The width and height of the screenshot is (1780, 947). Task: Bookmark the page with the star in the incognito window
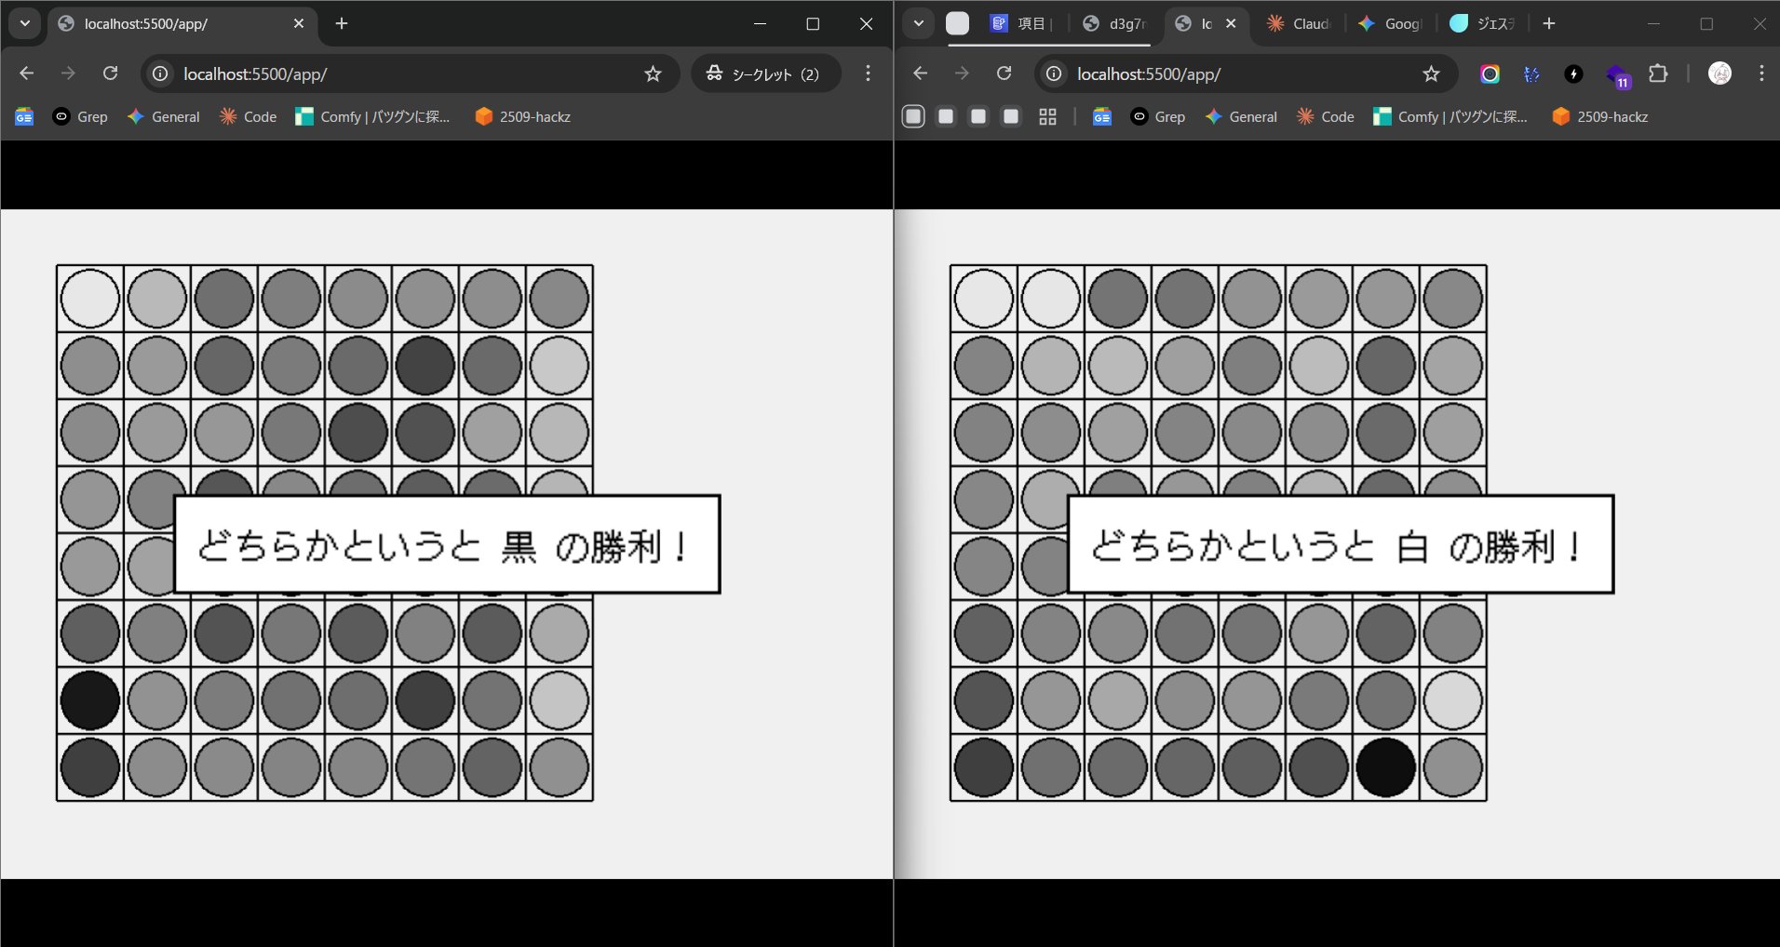[x=653, y=73]
